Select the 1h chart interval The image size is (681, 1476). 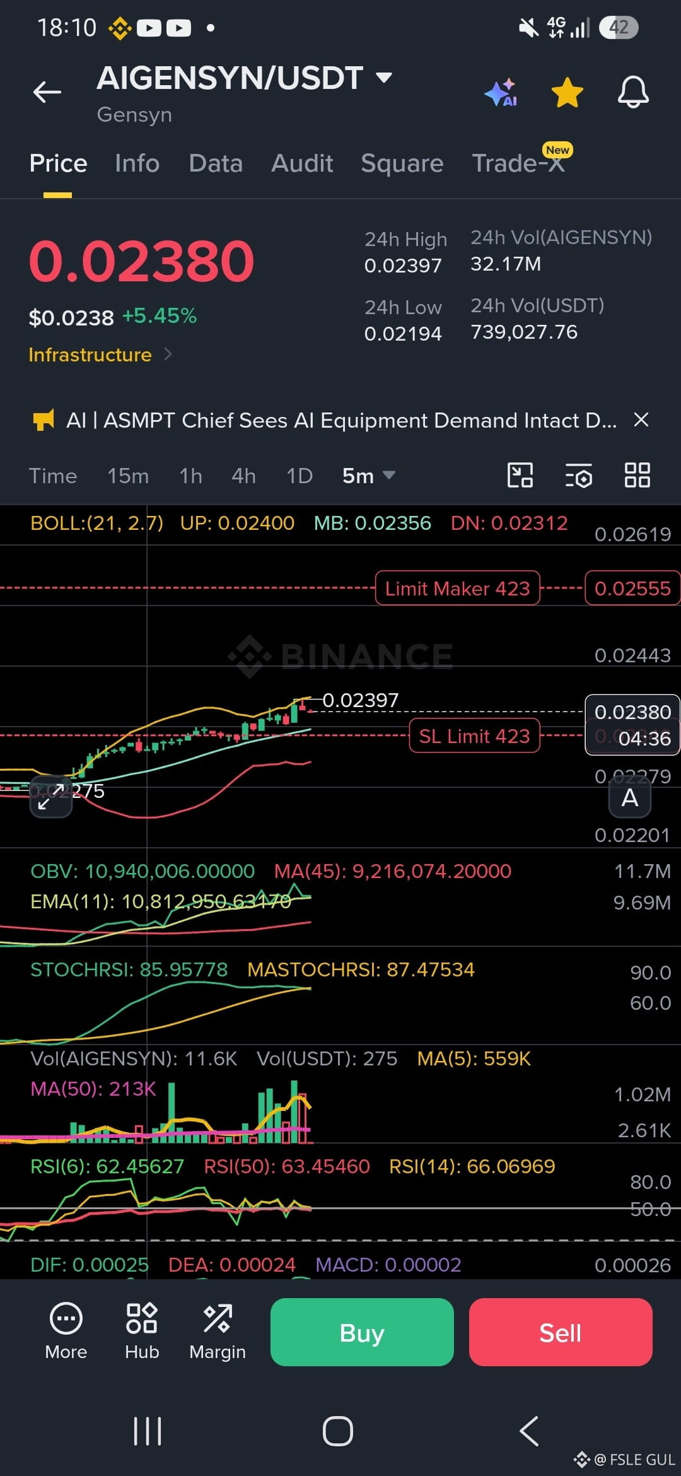(x=190, y=476)
